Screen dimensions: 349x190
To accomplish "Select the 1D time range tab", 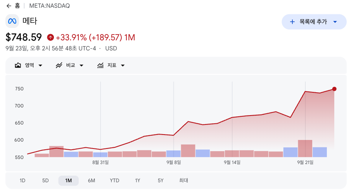I will 22,180.
